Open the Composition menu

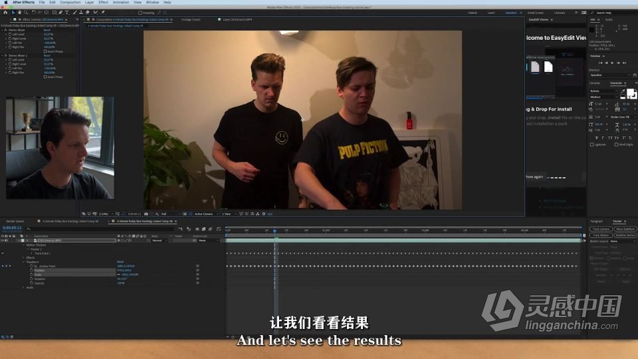[70, 3]
